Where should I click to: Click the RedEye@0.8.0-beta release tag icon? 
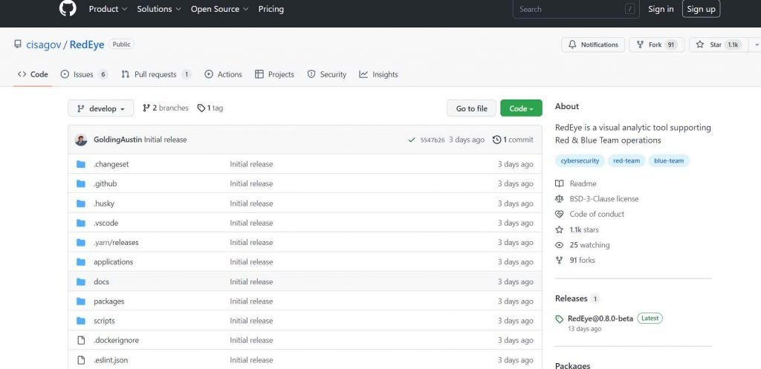[x=560, y=319]
